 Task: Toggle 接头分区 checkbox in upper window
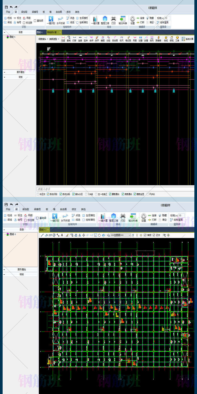(x=73, y=194)
